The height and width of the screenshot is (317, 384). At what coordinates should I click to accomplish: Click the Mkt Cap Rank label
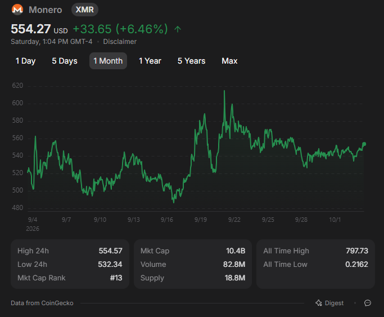point(42,278)
